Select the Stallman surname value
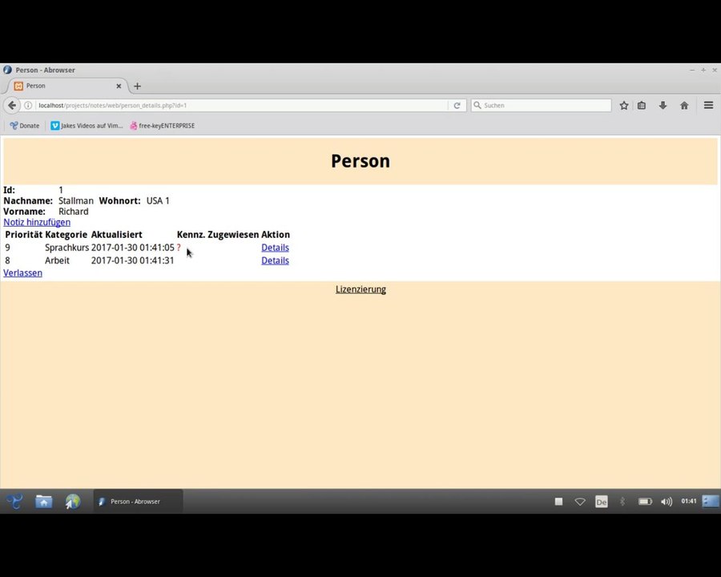Screen dimensions: 721x577 (76, 201)
